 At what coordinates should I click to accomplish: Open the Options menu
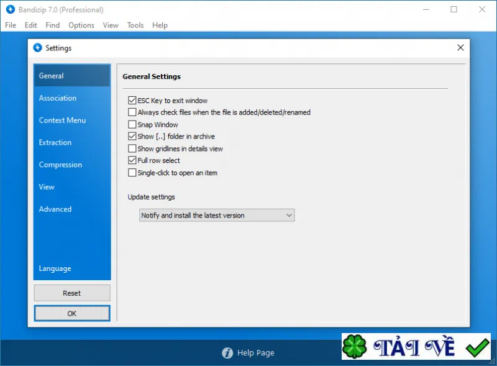point(81,25)
